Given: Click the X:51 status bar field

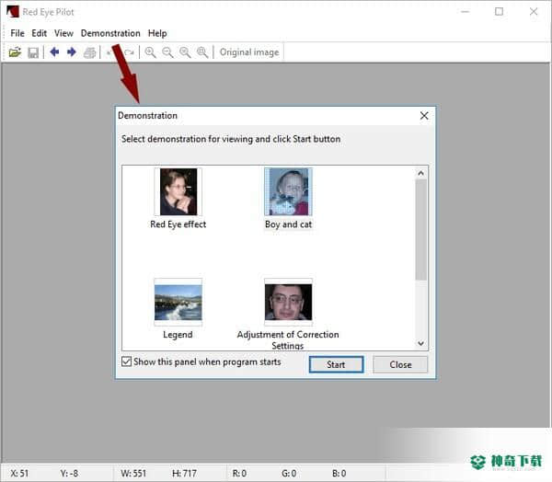Looking at the screenshot, I should tap(19, 473).
